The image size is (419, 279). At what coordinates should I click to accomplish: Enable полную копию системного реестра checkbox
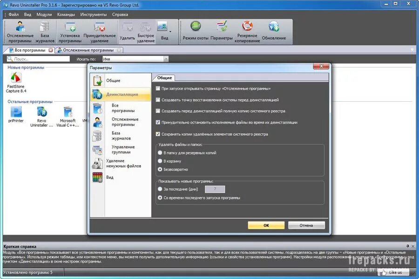(158, 111)
